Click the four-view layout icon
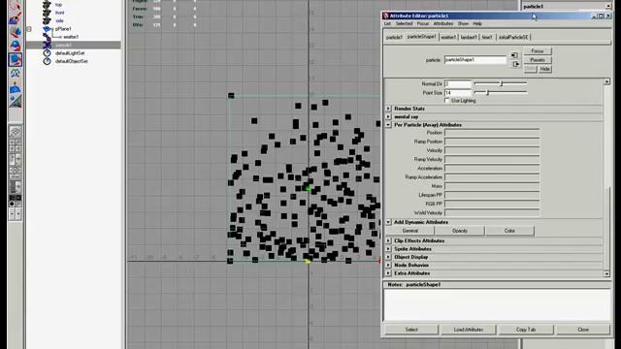621x349 pixels. (x=16, y=145)
